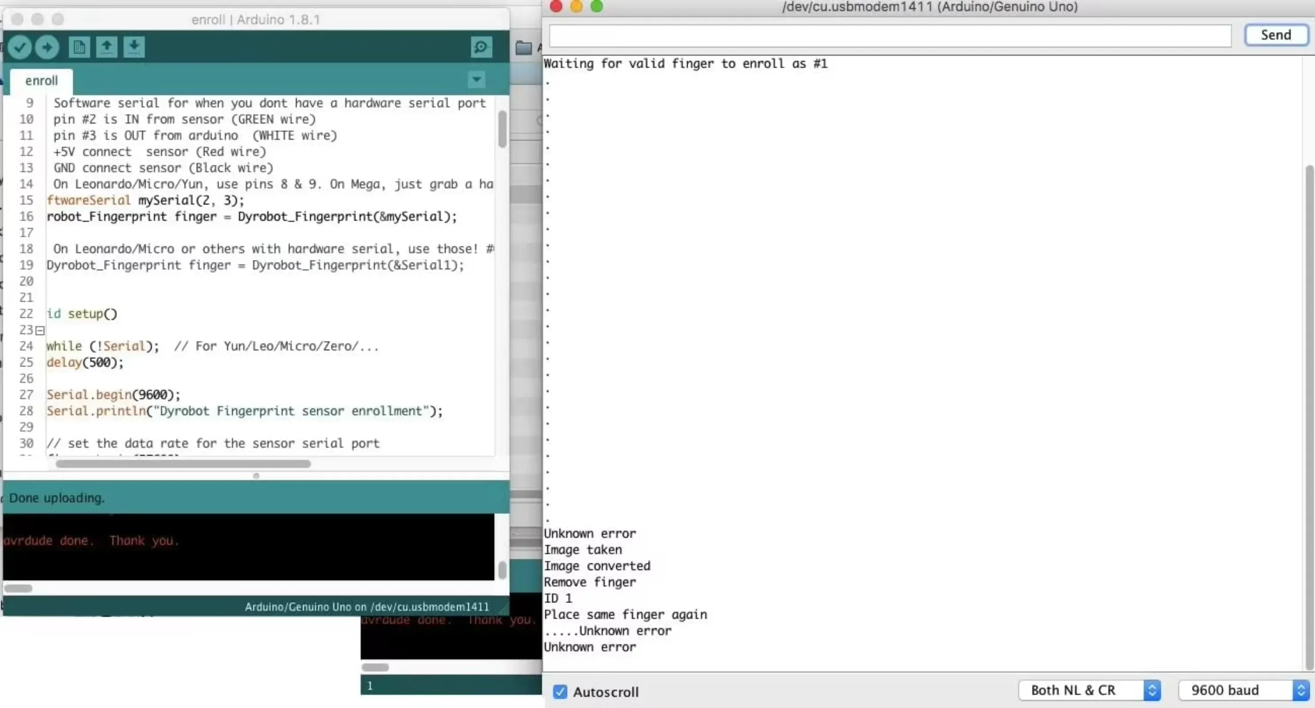Click the code editor horizontal scrollbar
1315x708 pixels.
[x=183, y=464]
